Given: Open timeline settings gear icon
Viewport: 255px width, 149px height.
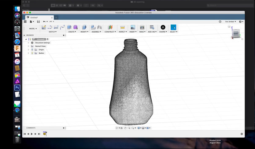Looking at the screenshot, I should click(242, 134).
